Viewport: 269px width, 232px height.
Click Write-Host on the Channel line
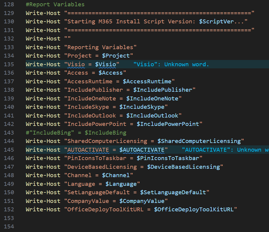[43, 175]
